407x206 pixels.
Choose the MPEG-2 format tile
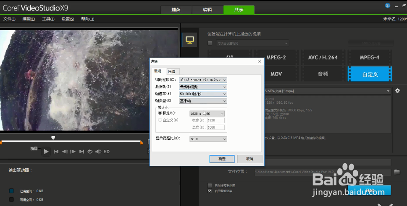pyautogui.click(x=276, y=57)
